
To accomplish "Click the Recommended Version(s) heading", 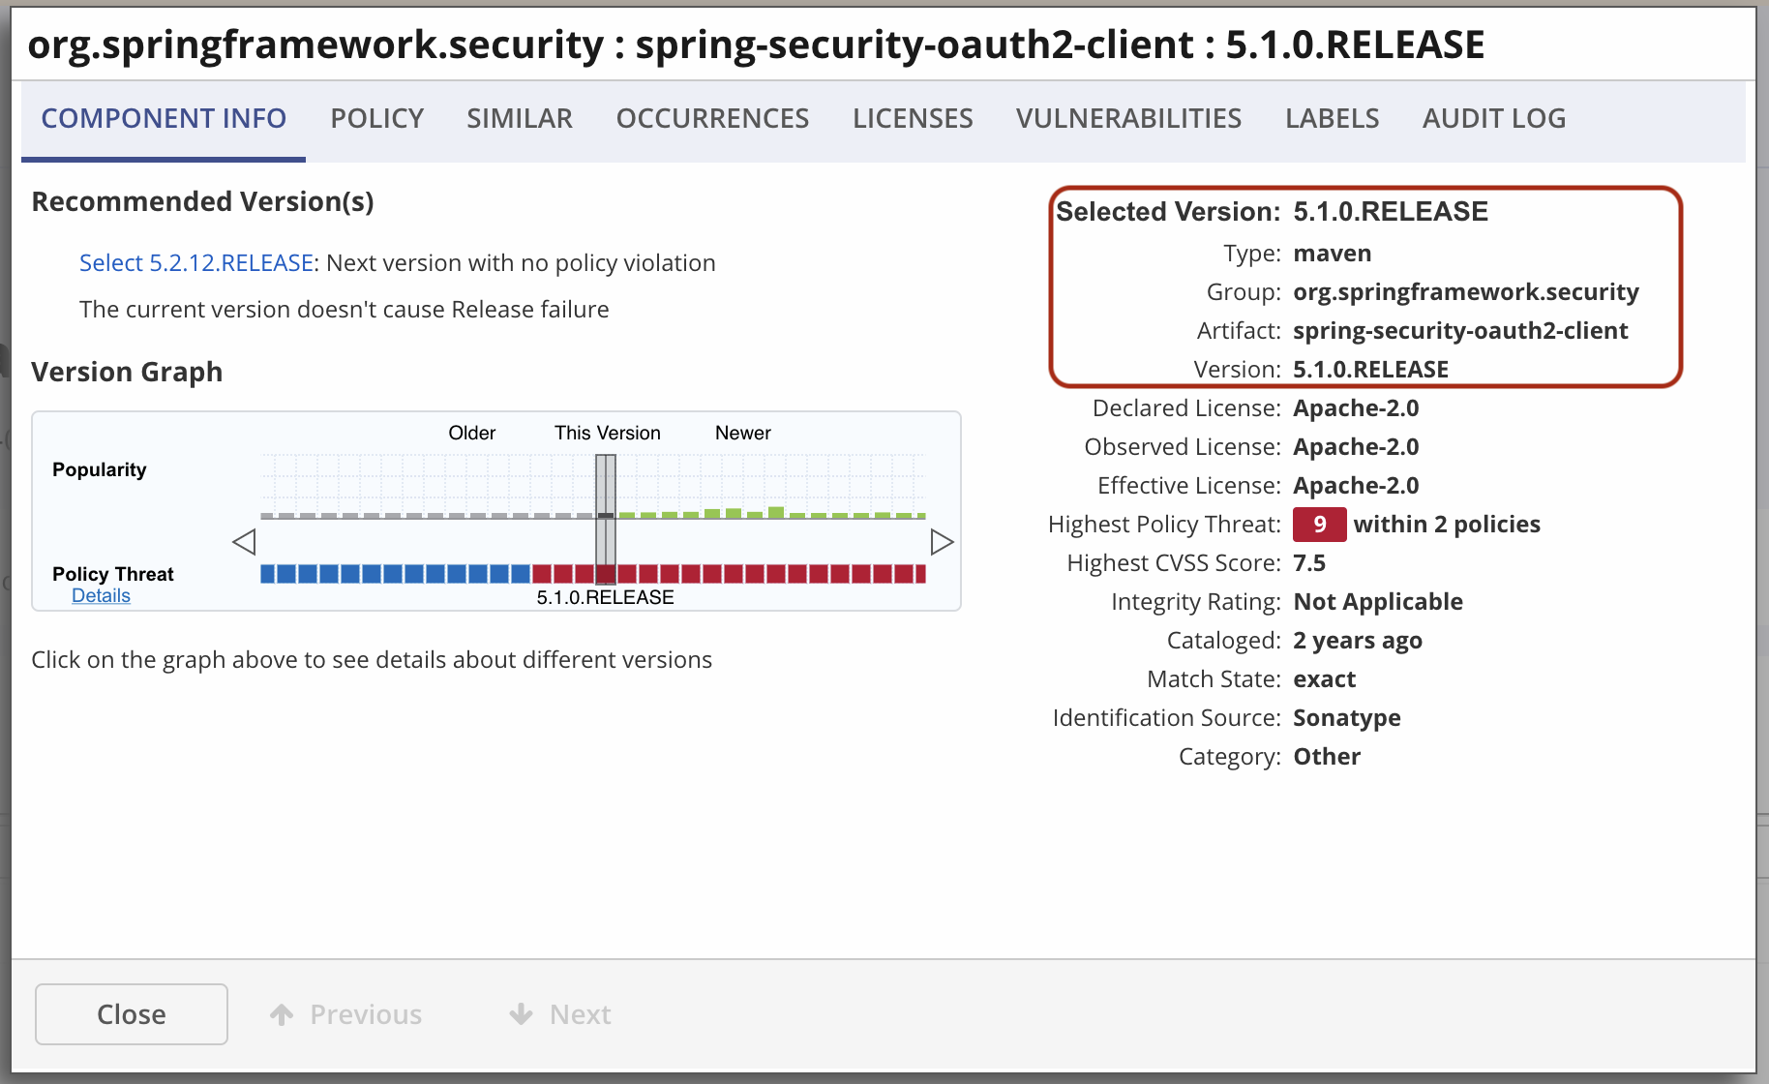I will [202, 201].
